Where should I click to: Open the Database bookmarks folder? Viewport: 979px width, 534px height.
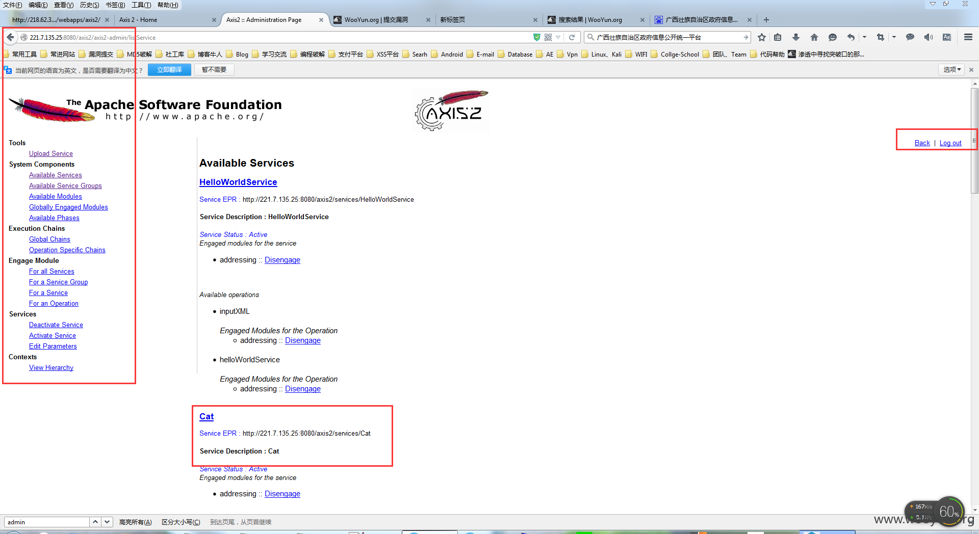(x=516, y=54)
